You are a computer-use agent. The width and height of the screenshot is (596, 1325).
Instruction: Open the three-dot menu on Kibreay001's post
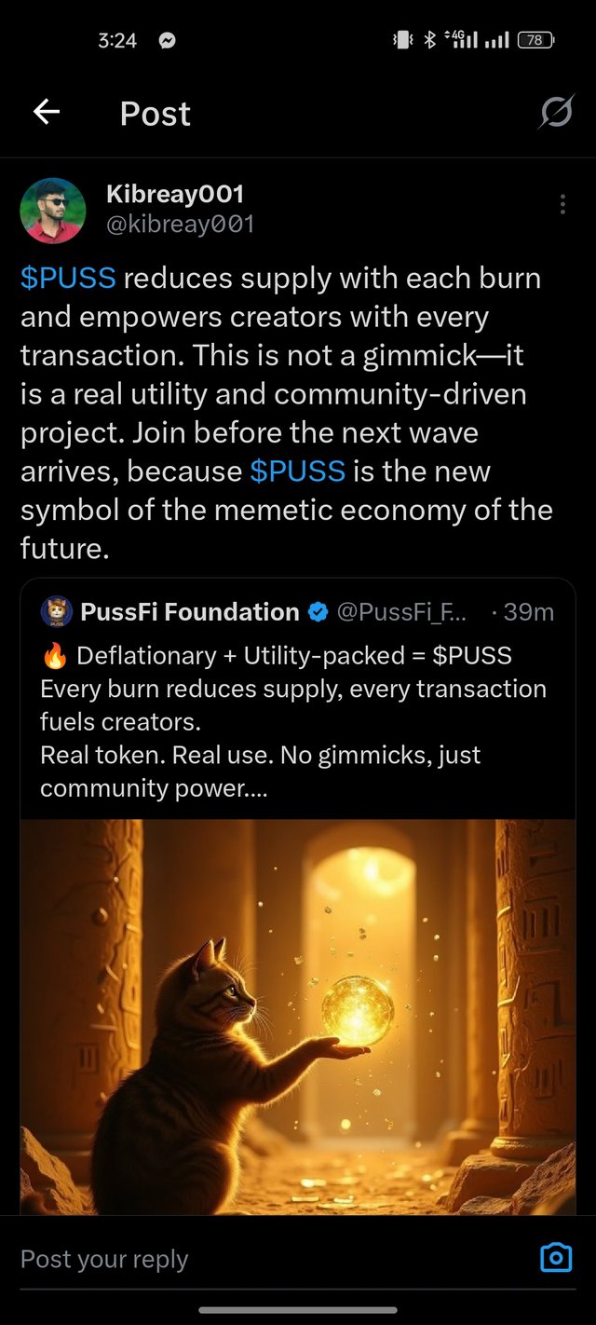(x=562, y=204)
